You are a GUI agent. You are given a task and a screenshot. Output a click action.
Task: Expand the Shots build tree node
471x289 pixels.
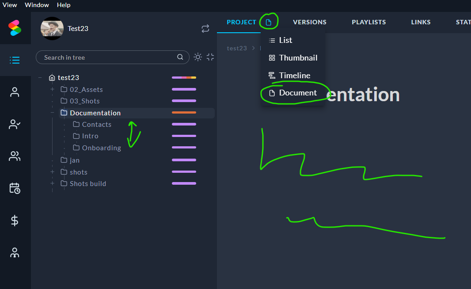[52, 183]
